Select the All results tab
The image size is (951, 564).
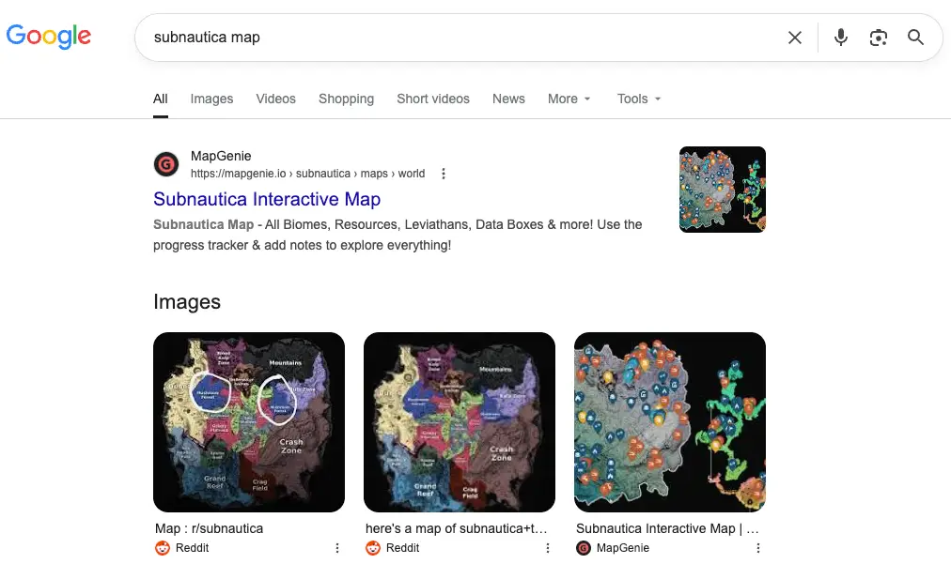160,99
